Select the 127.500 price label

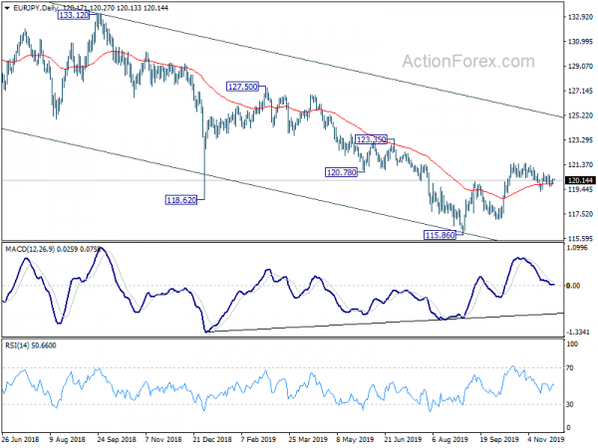pyautogui.click(x=242, y=87)
